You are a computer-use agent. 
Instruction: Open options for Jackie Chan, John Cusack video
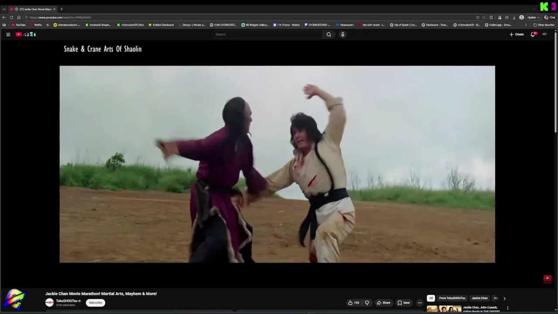click(x=507, y=308)
